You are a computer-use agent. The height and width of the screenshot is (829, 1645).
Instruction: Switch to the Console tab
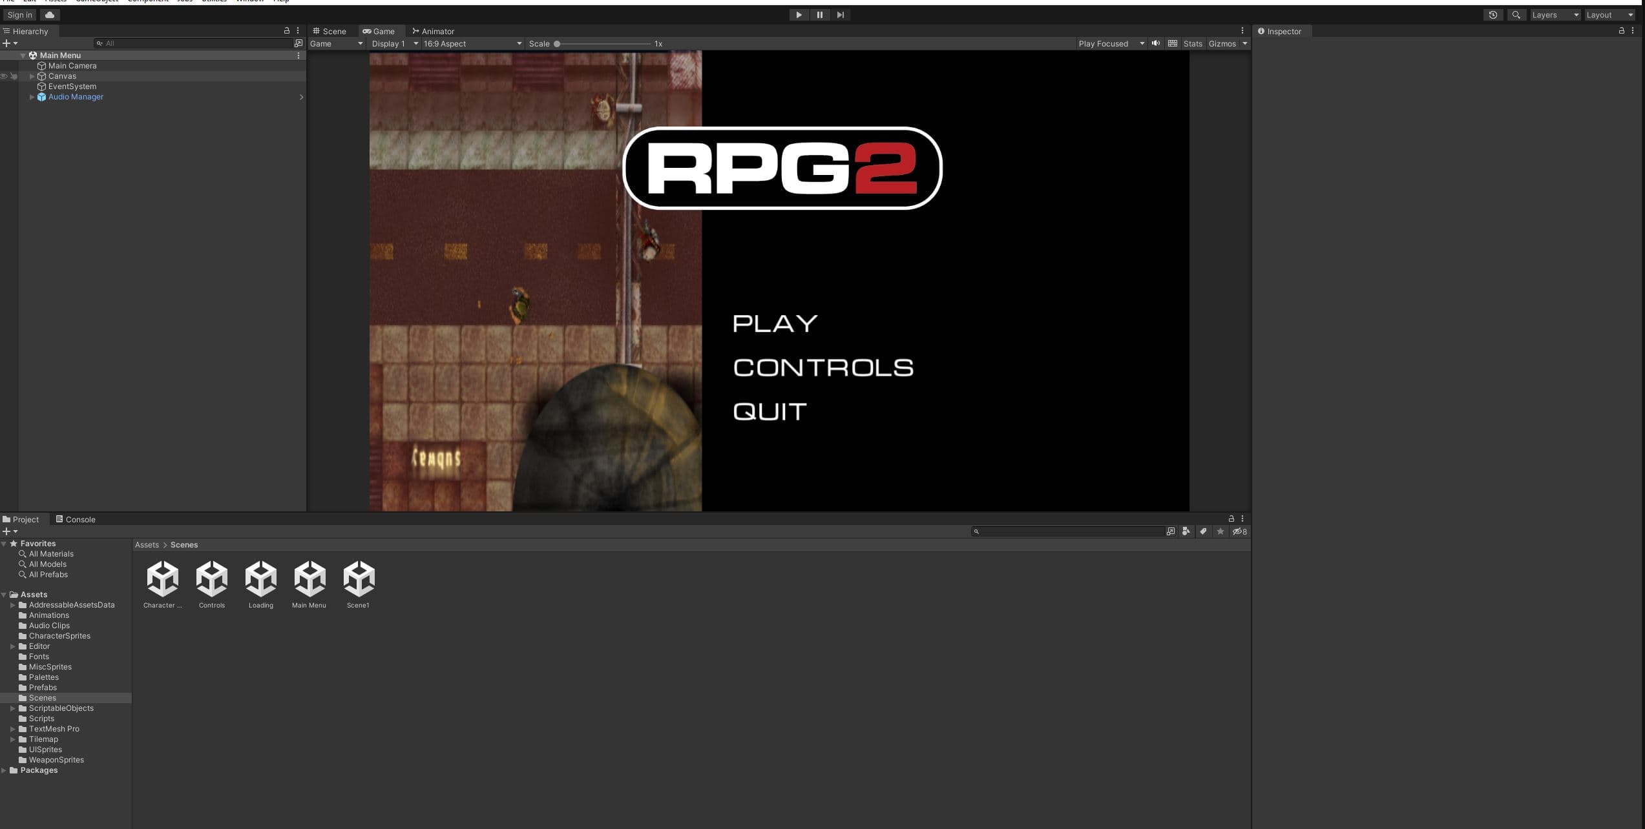coord(76,519)
